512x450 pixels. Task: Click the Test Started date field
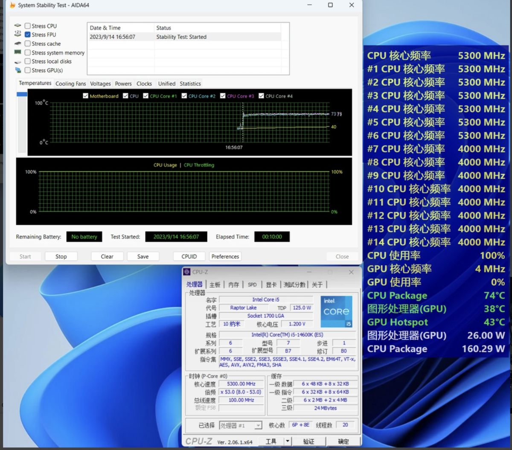[176, 237]
